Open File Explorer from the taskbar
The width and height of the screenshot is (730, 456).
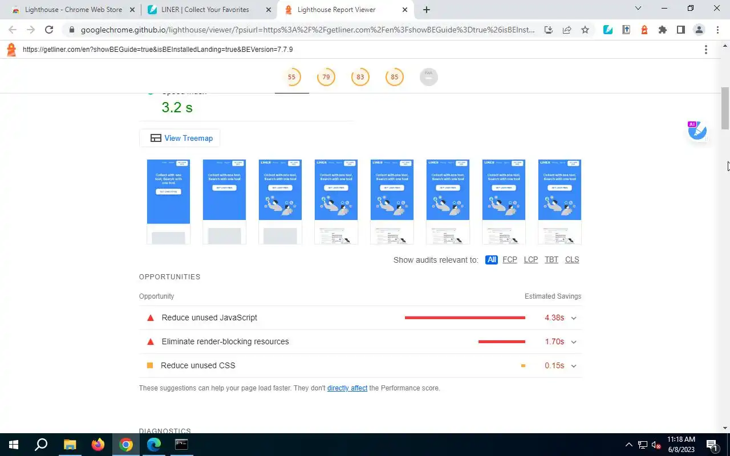pyautogui.click(x=70, y=445)
